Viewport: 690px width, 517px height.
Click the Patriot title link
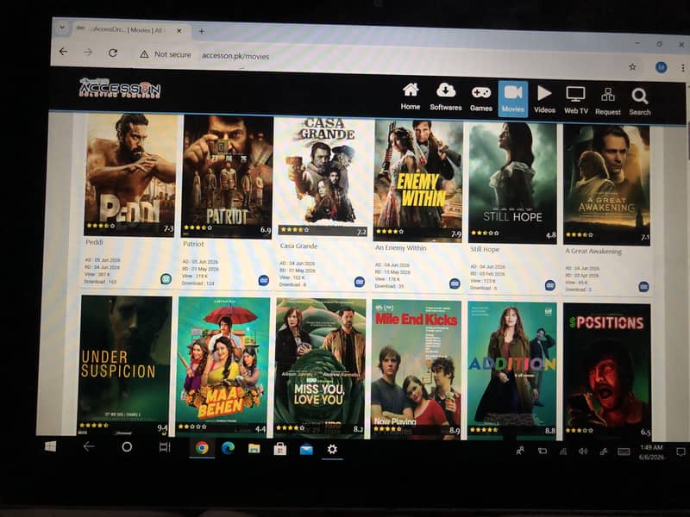[193, 244]
